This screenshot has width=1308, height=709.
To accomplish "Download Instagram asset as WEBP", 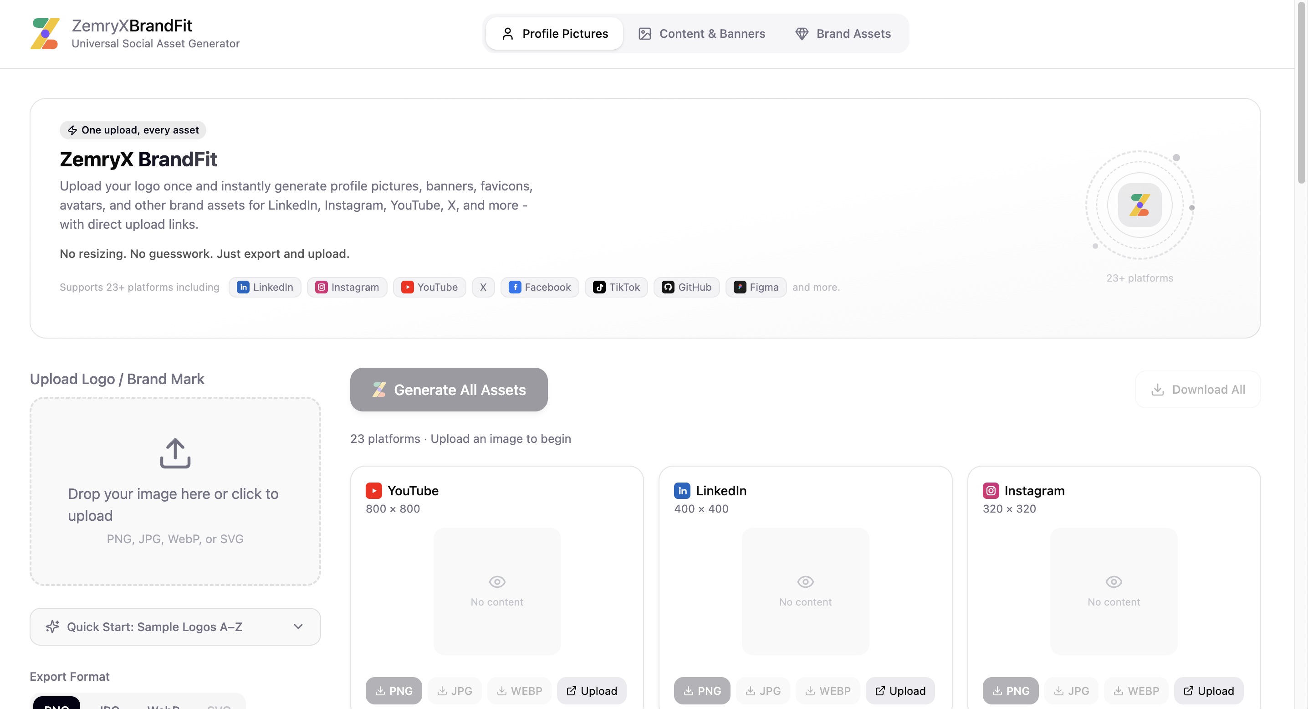I will [x=1136, y=691].
